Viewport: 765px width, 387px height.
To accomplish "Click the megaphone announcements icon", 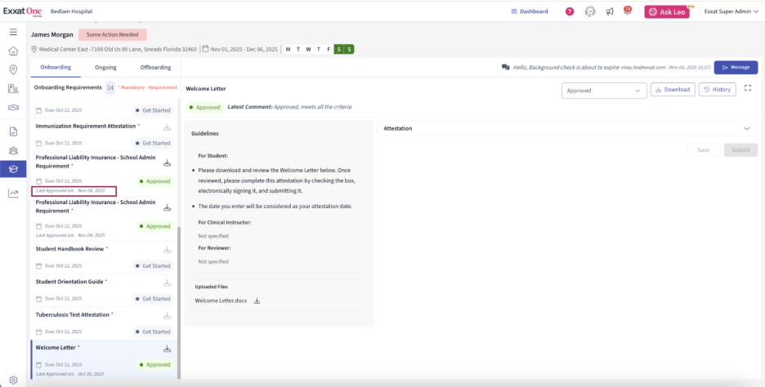I will coord(610,11).
